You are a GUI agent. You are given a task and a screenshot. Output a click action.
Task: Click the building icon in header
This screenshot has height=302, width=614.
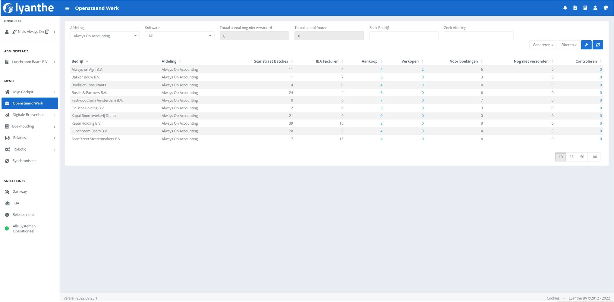[585, 8]
